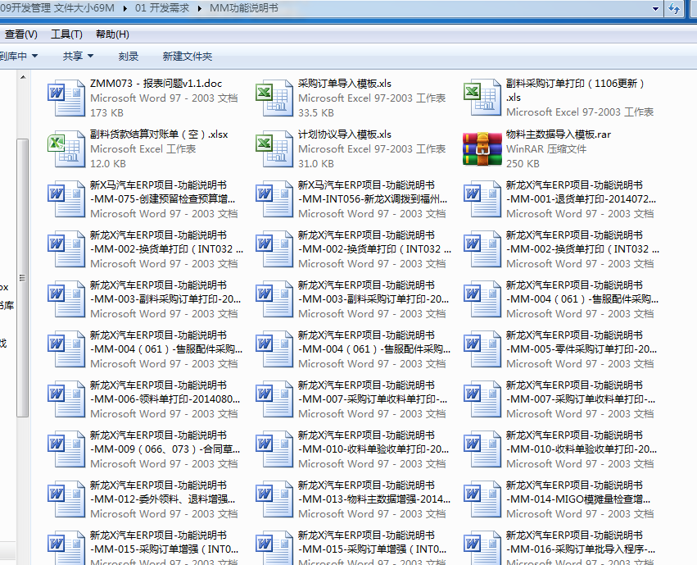Image resolution: width=697 pixels, height=565 pixels.
Task: Select MM-001-退货单打印-2014072 file name
Action: pyautogui.click(x=581, y=192)
